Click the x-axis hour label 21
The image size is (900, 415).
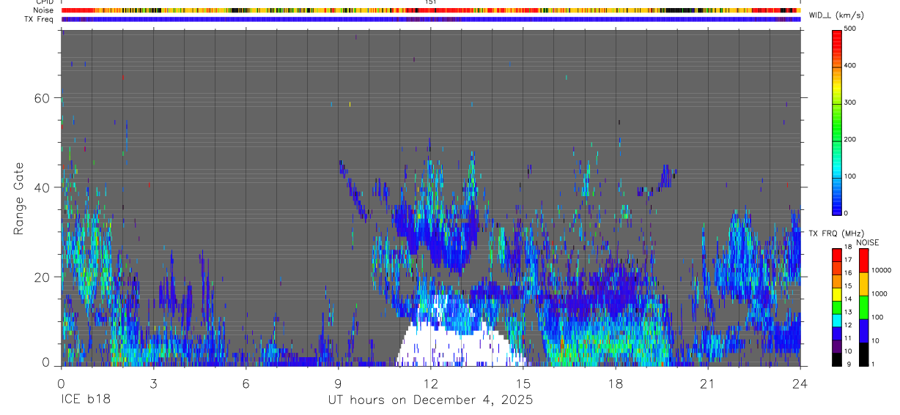(707, 384)
